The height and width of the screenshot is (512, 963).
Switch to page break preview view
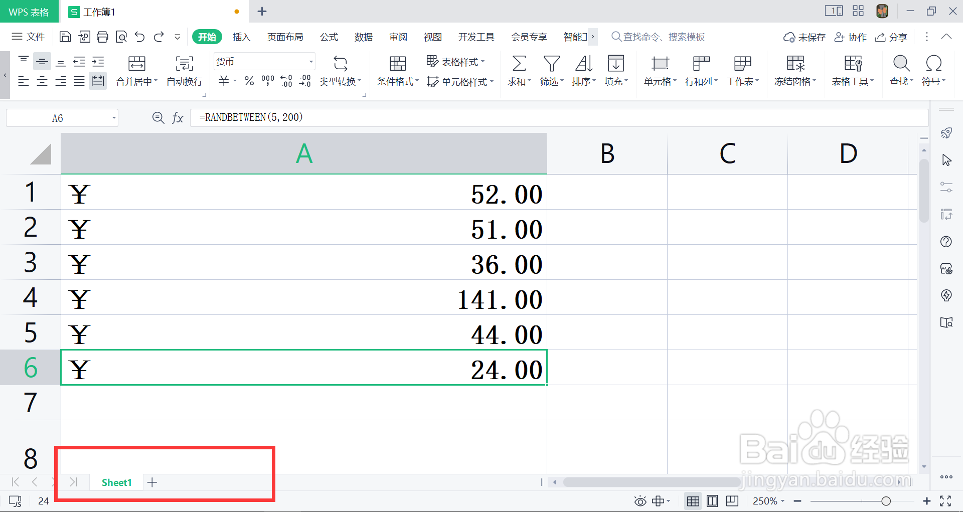(x=732, y=501)
